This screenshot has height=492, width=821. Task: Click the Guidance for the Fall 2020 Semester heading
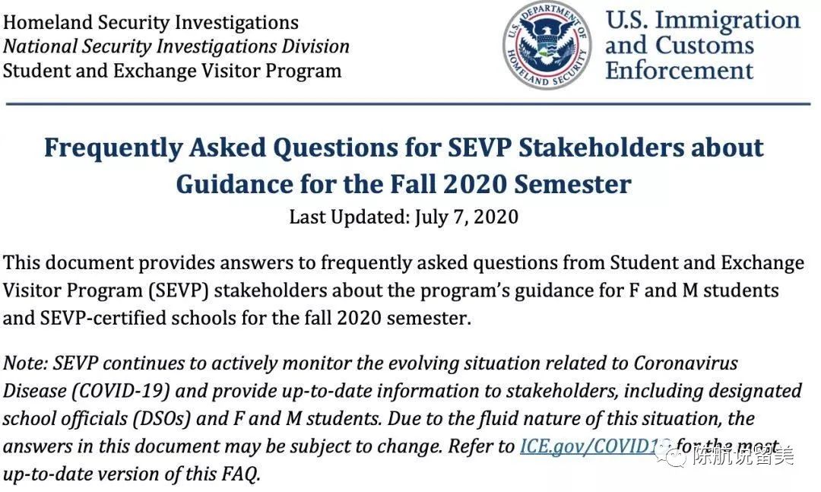(x=404, y=184)
